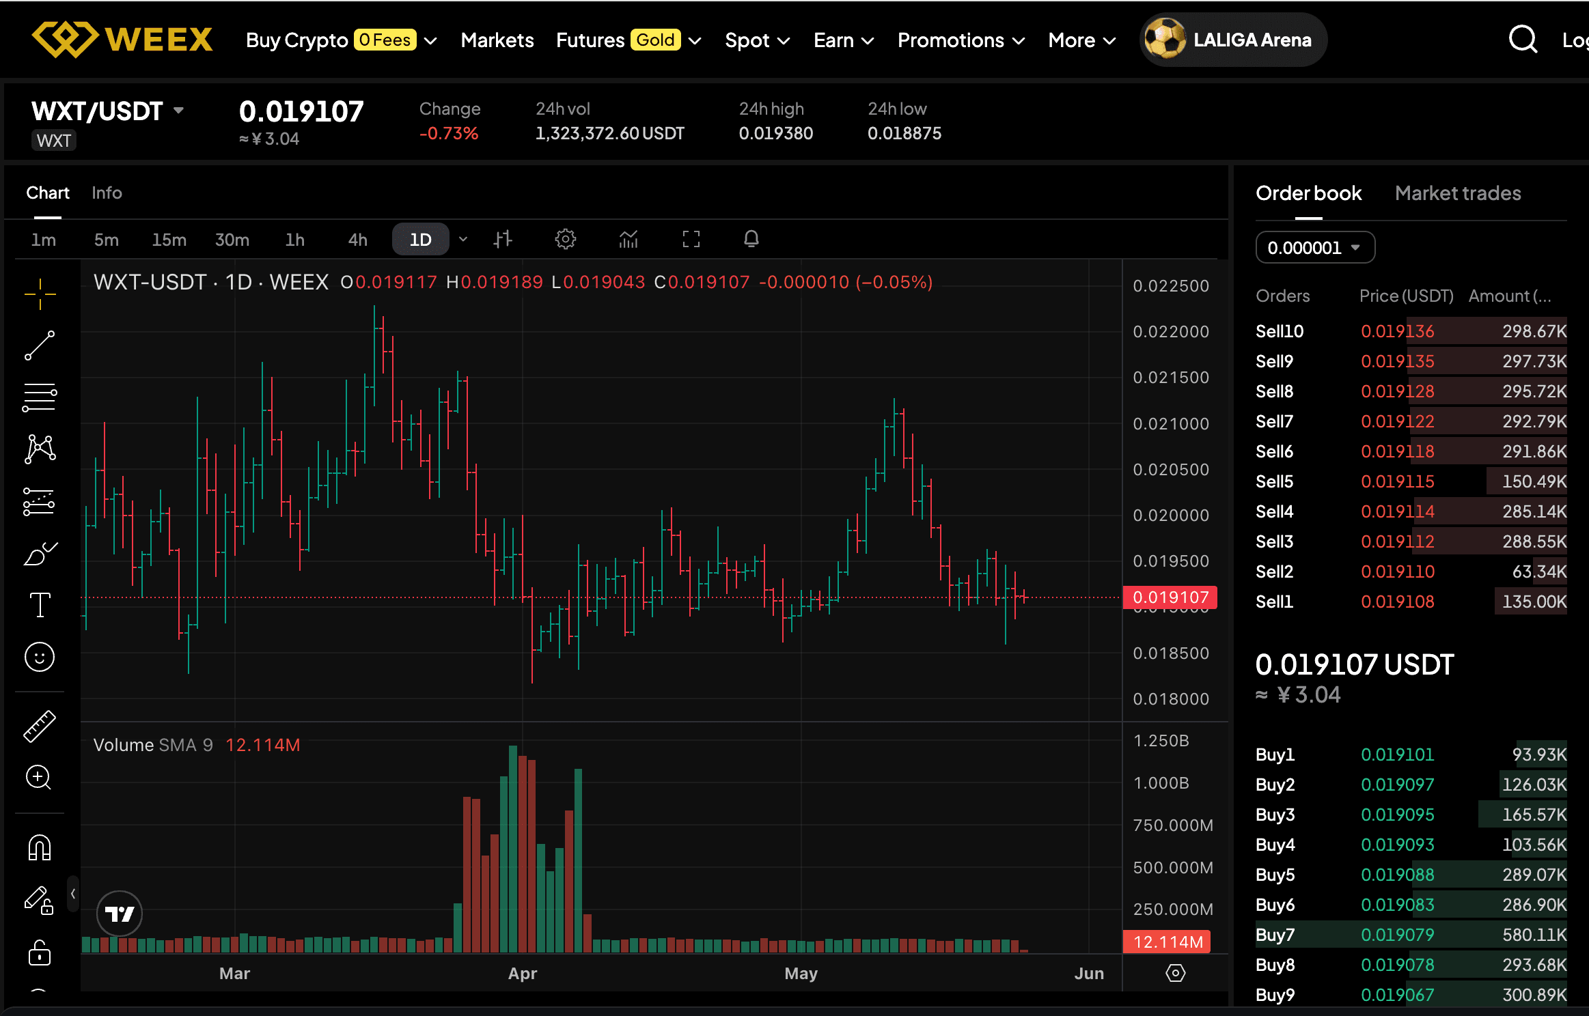Expand more timeframes dropdown arrow
Screen dimensions: 1589x1016
(x=463, y=239)
